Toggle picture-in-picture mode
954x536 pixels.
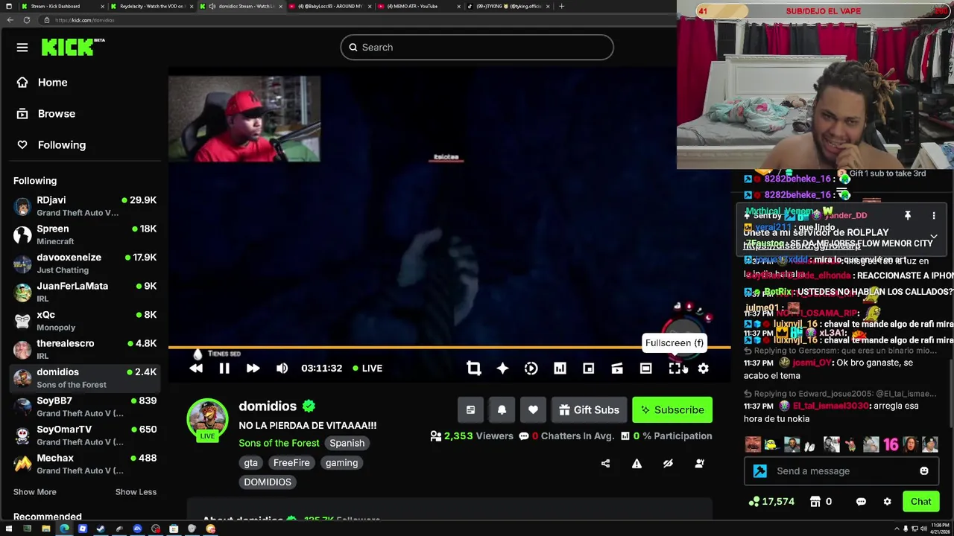(588, 368)
